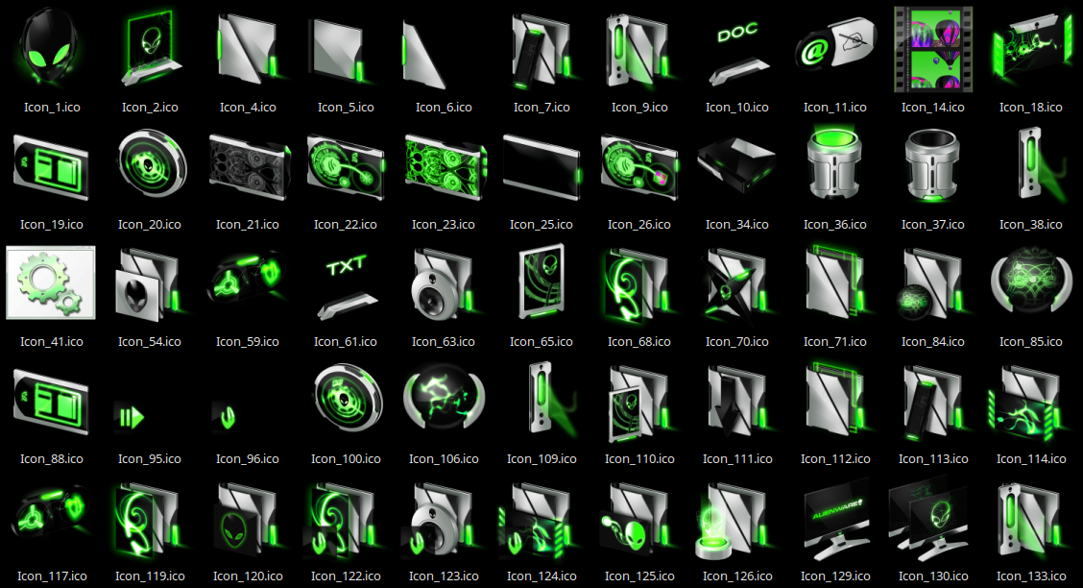Click the white gears Icon_41.ico

50,283
